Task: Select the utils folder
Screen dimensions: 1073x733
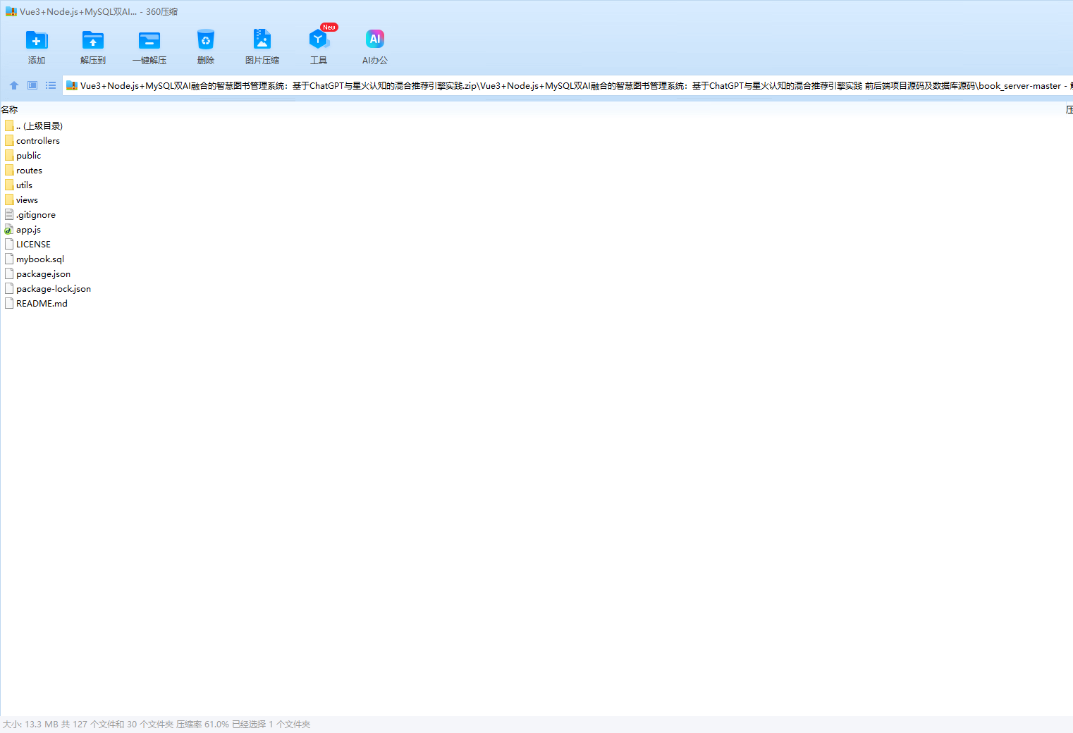Action: [18, 185]
